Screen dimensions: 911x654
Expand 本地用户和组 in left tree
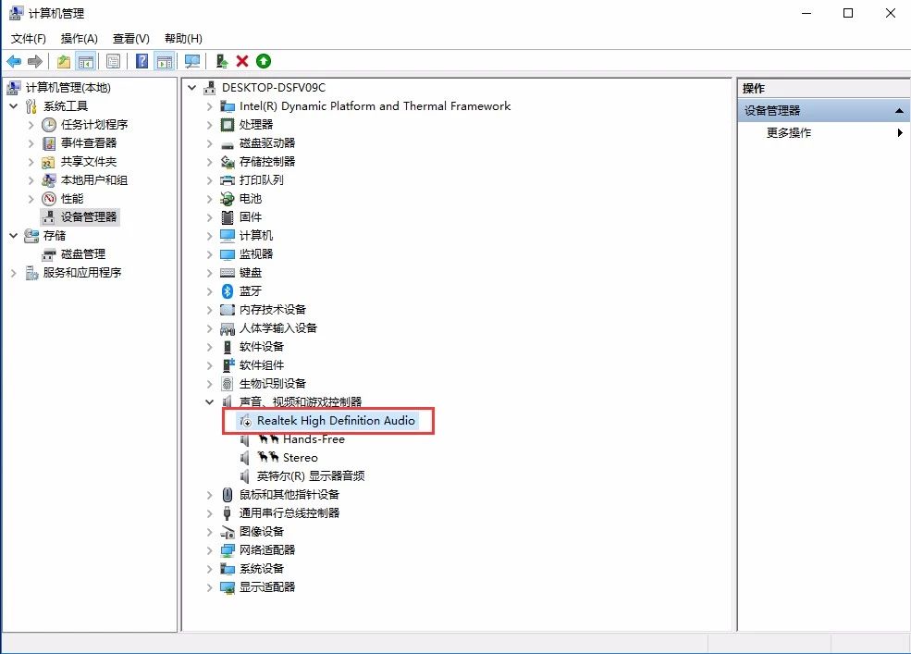31,180
